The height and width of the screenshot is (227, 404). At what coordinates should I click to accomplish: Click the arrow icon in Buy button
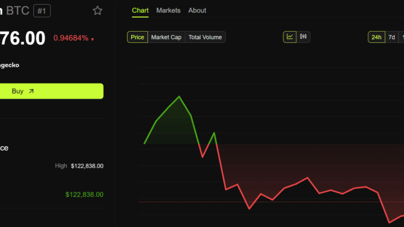click(31, 91)
